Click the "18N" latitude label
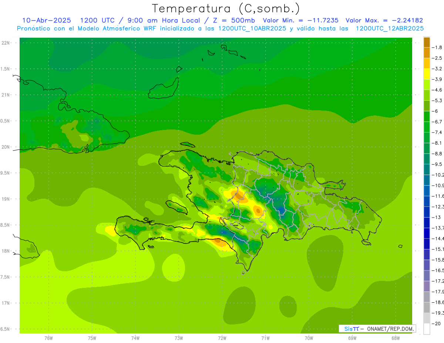 [x=6, y=251]
